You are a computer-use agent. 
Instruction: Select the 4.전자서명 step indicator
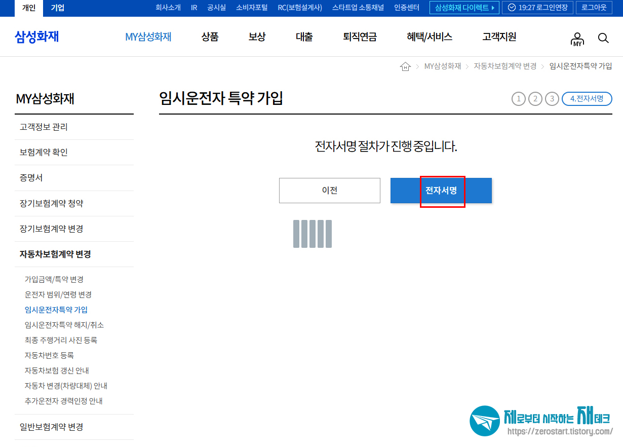(x=587, y=99)
